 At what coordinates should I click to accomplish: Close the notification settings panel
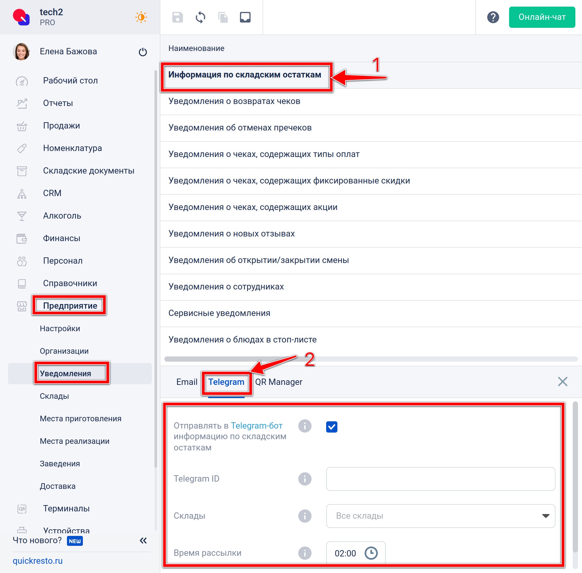tap(563, 382)
